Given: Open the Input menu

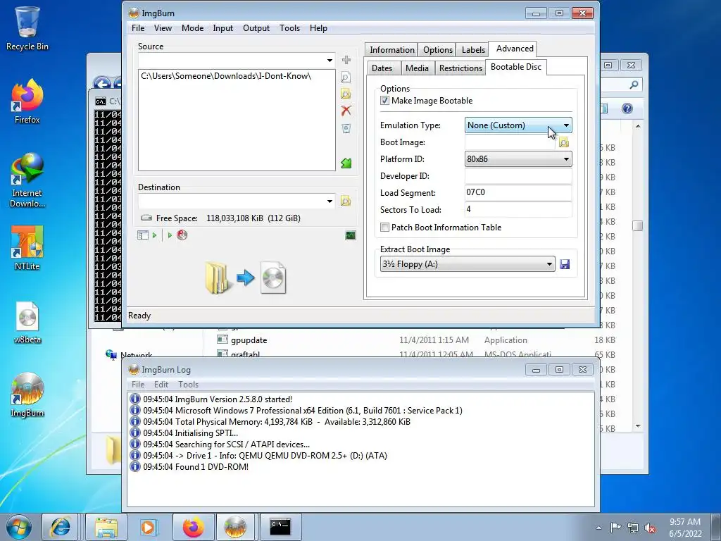Looking at the screenshot, I should [x=223, y=28].
